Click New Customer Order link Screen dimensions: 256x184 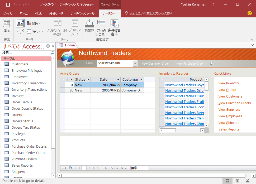[x=155, y=64]
